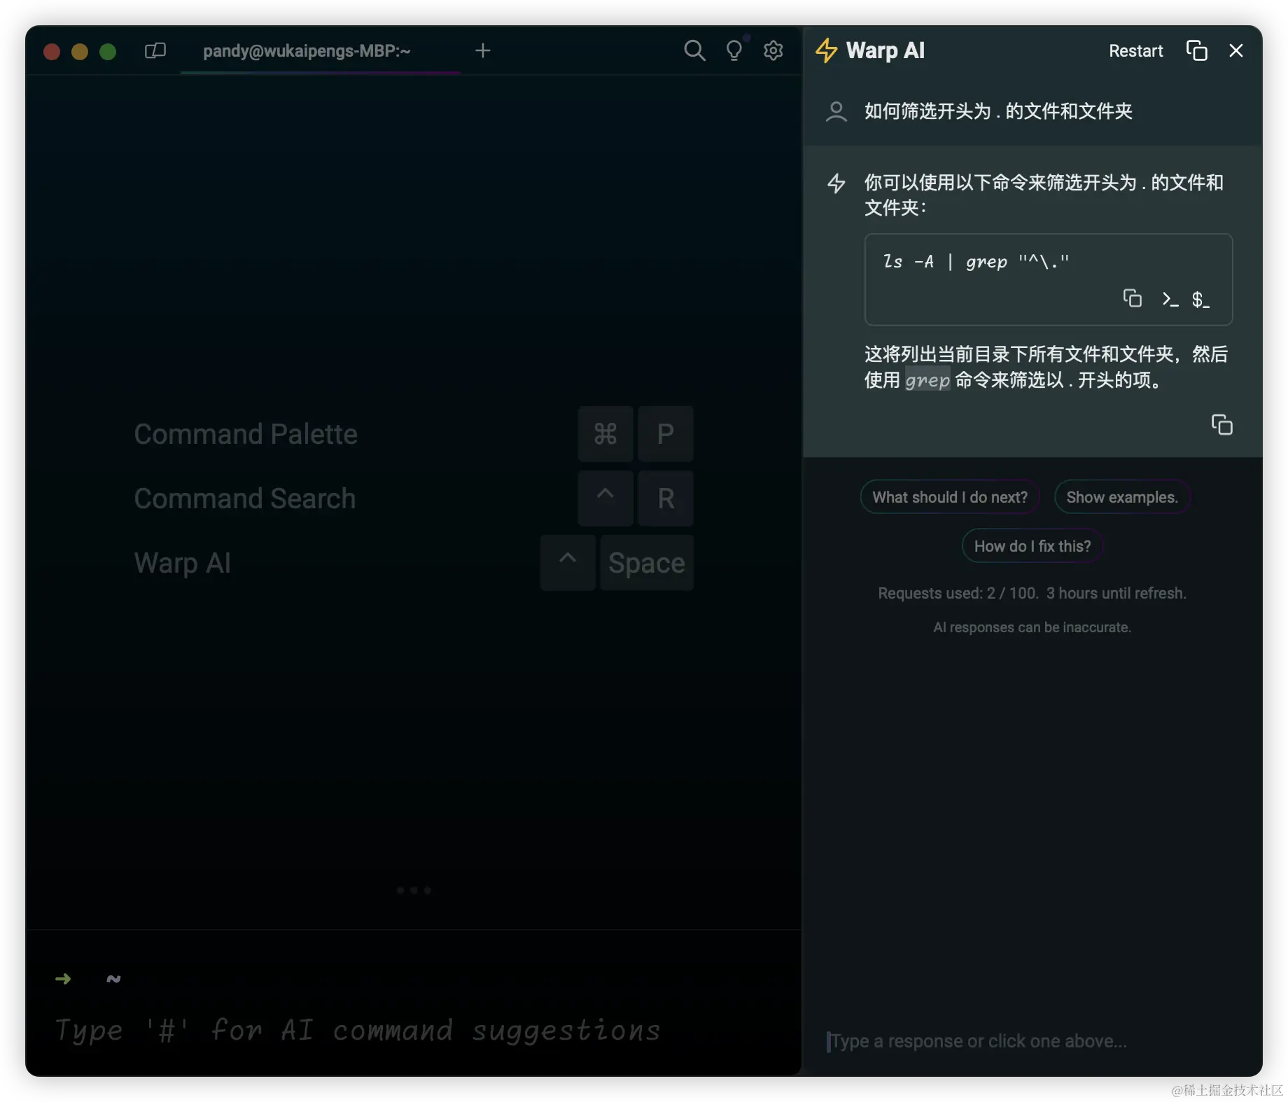1288x1102 pixels.
Task: Restart the Warp AI conversation
Action: [x=1135, y=51]
